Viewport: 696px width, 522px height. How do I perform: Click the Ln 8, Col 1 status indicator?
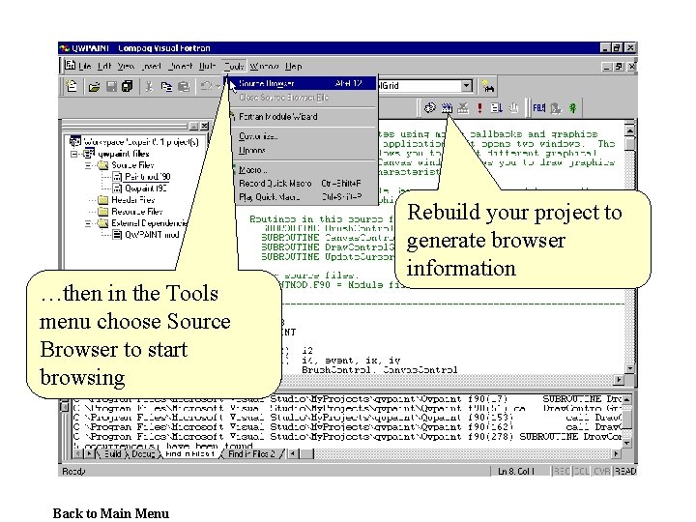[x=516, y=472]
